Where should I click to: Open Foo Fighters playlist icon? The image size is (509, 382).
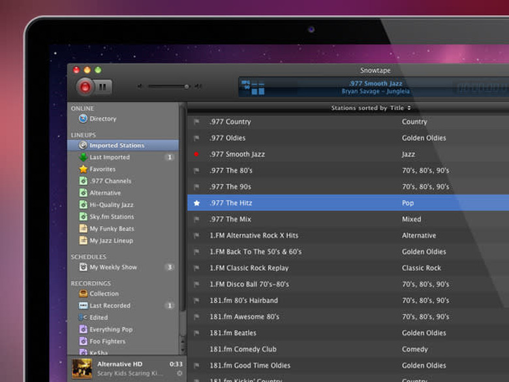83,342
